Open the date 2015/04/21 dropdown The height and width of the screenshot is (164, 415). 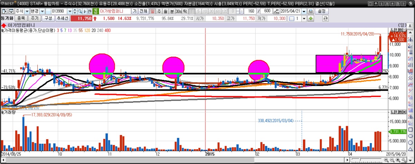(304, 11)
